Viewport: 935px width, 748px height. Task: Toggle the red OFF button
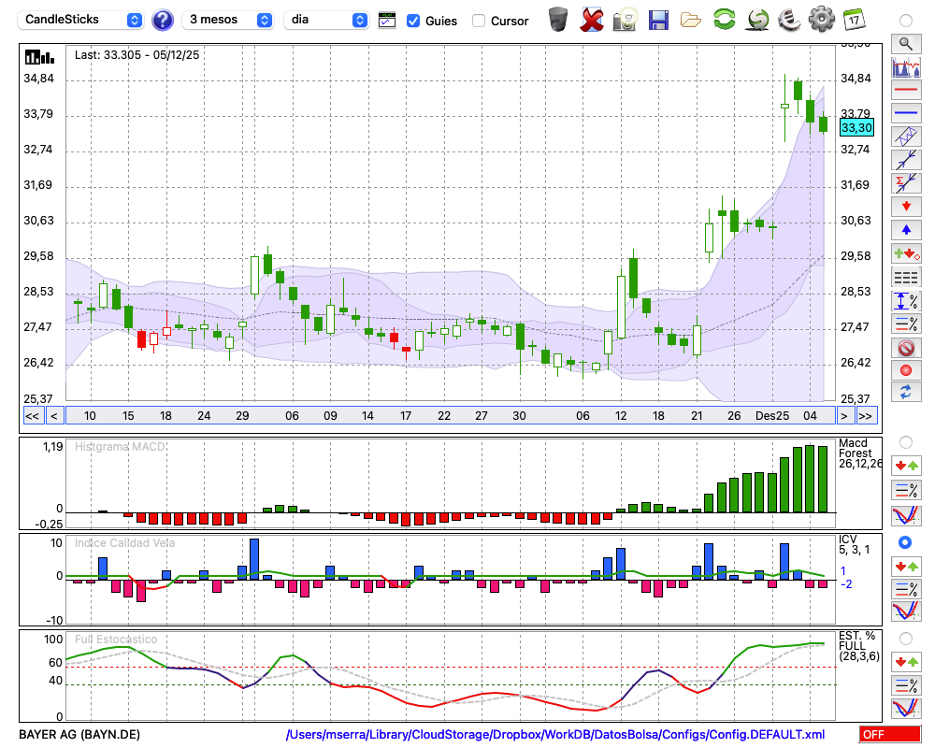885,735
